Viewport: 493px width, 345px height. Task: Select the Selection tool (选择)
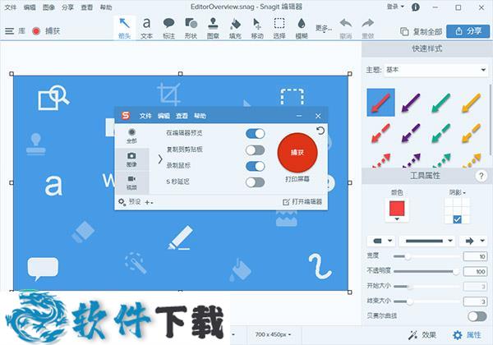coord(279,28)
